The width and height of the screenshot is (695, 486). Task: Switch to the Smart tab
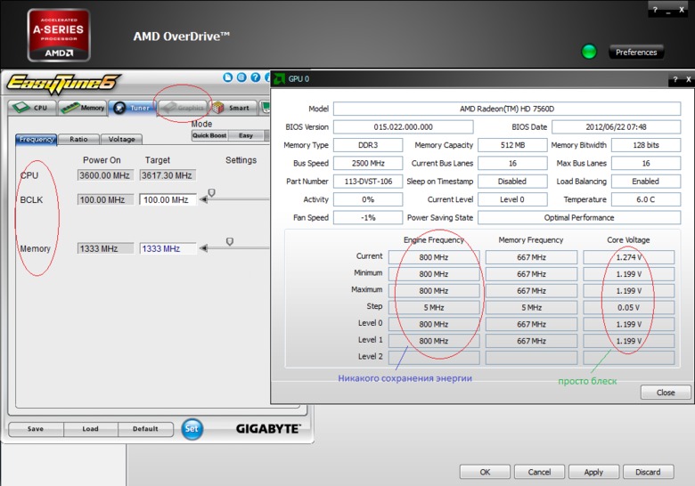(x=233, y=108)
